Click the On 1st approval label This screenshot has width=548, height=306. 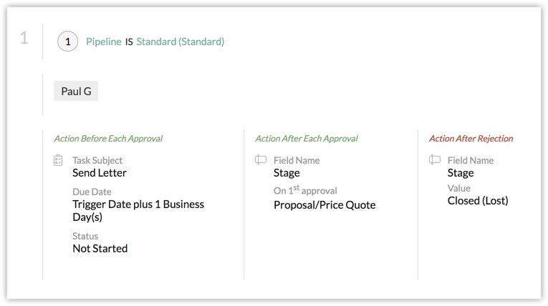[305, 191]
